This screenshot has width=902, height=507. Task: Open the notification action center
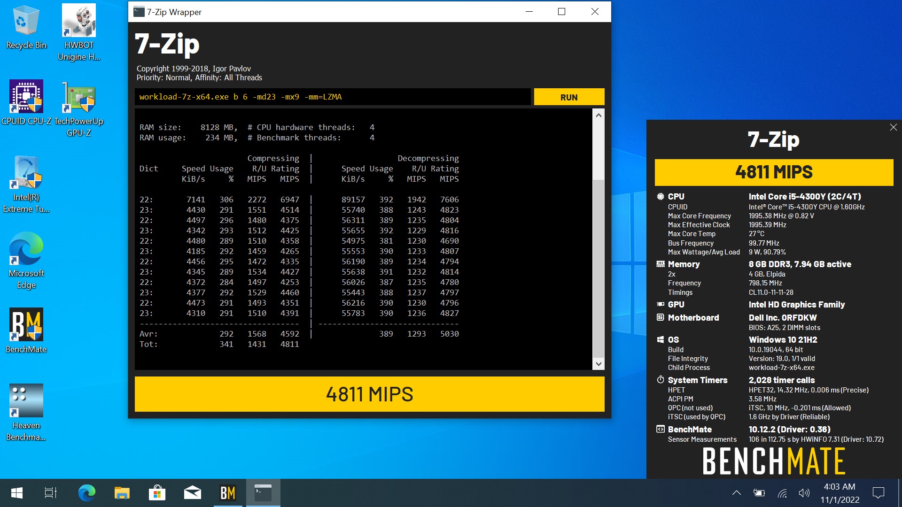(878, 493)
